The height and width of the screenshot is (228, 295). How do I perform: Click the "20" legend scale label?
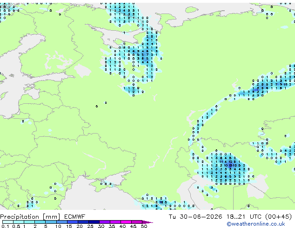80,226
